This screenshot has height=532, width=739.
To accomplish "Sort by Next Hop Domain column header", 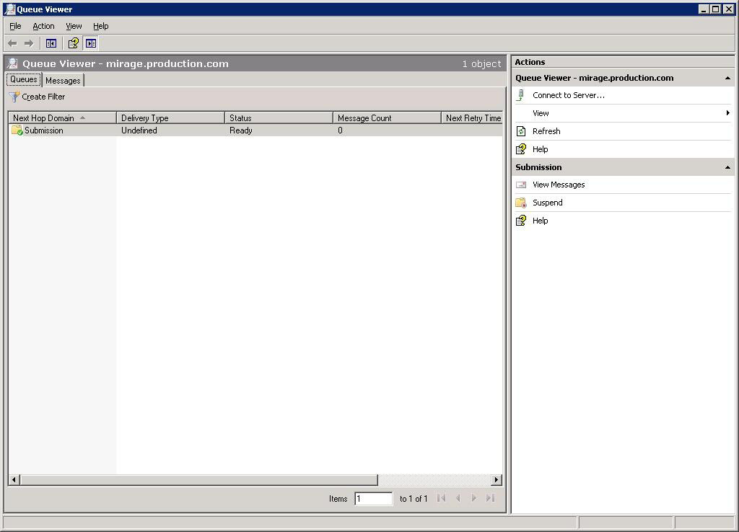I will pos(62,118).
